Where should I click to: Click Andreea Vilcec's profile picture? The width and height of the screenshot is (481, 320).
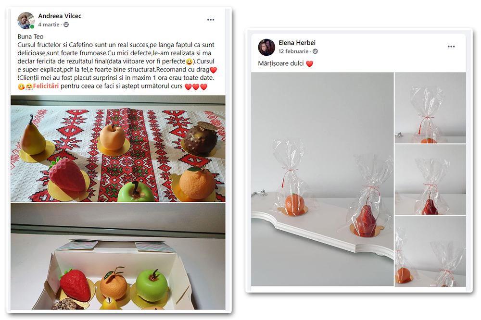point(26,21)
